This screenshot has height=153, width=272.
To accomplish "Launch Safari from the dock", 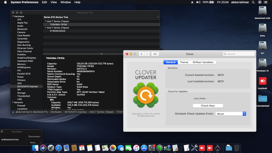I will [x=59, y=148].
